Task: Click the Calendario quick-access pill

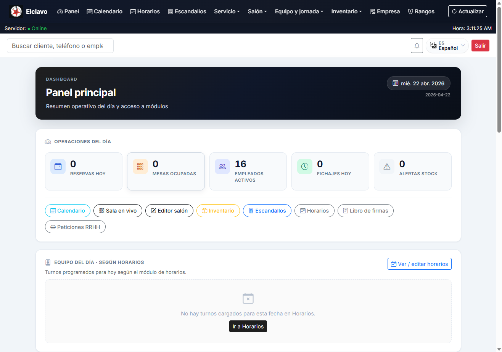Action: (x=68, y=211)
